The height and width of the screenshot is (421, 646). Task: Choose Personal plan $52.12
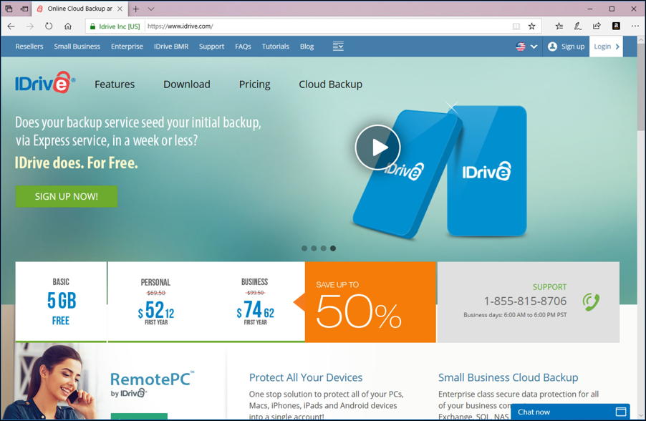click(155, 302)
